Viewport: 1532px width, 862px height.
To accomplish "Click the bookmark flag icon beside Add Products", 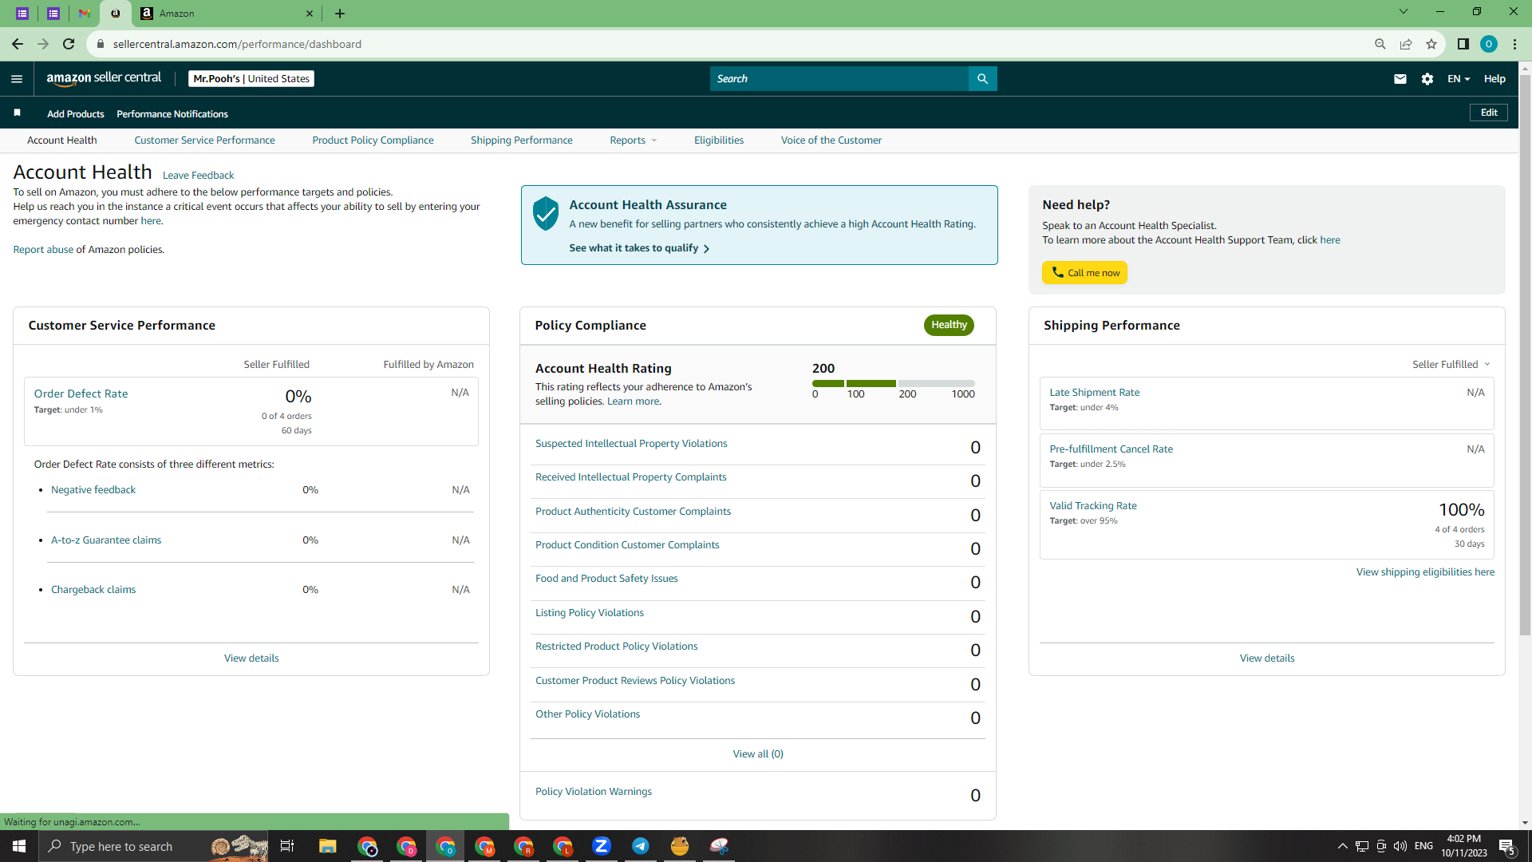I will tap(17, 113).
